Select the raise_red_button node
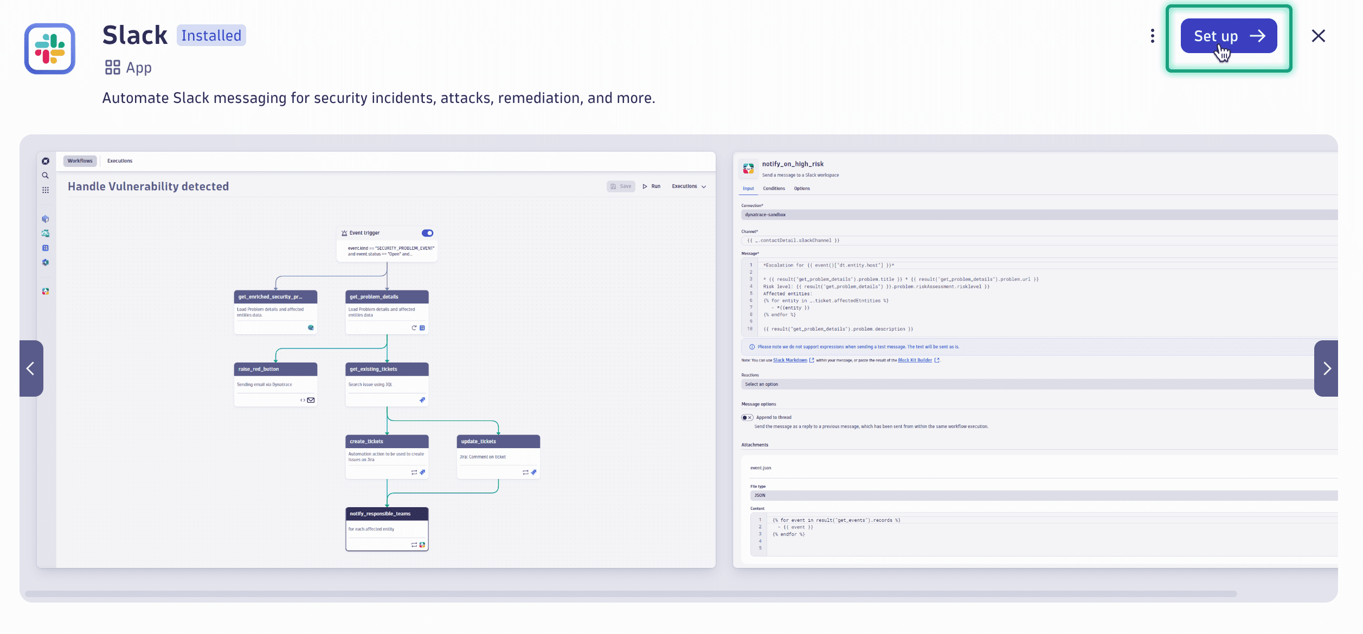 click(x=275, y=384)
